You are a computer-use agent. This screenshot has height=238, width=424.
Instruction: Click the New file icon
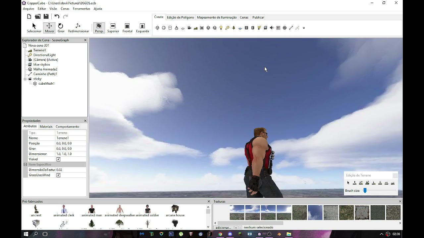29,17
